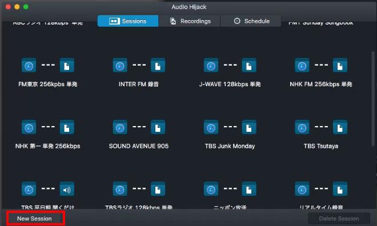Screen dimensions: 377x226
Task: Click recorder file icon of TBS Junk Monday
Action: (249, 127)
